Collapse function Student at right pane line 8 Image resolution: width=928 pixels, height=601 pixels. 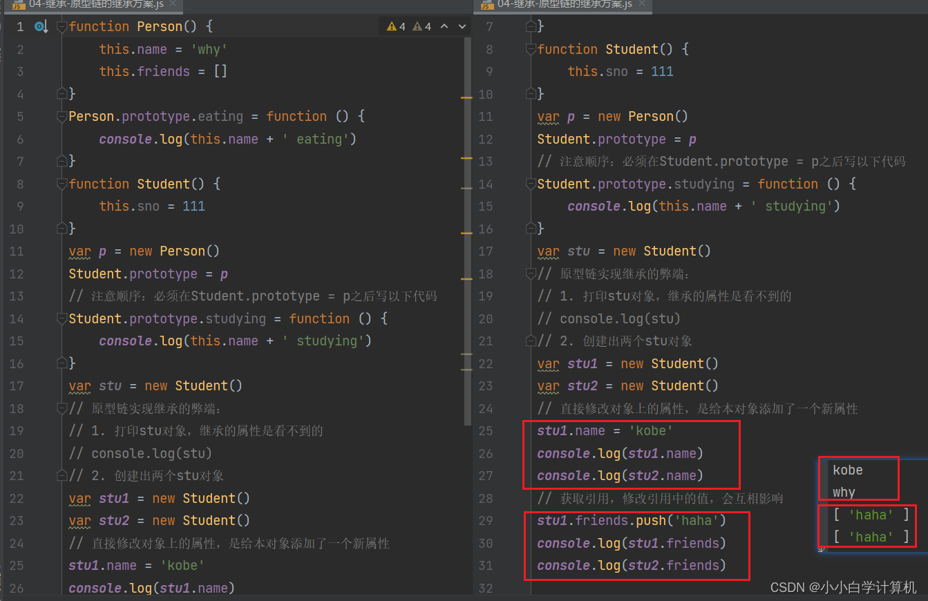click(x=531, y=49)
